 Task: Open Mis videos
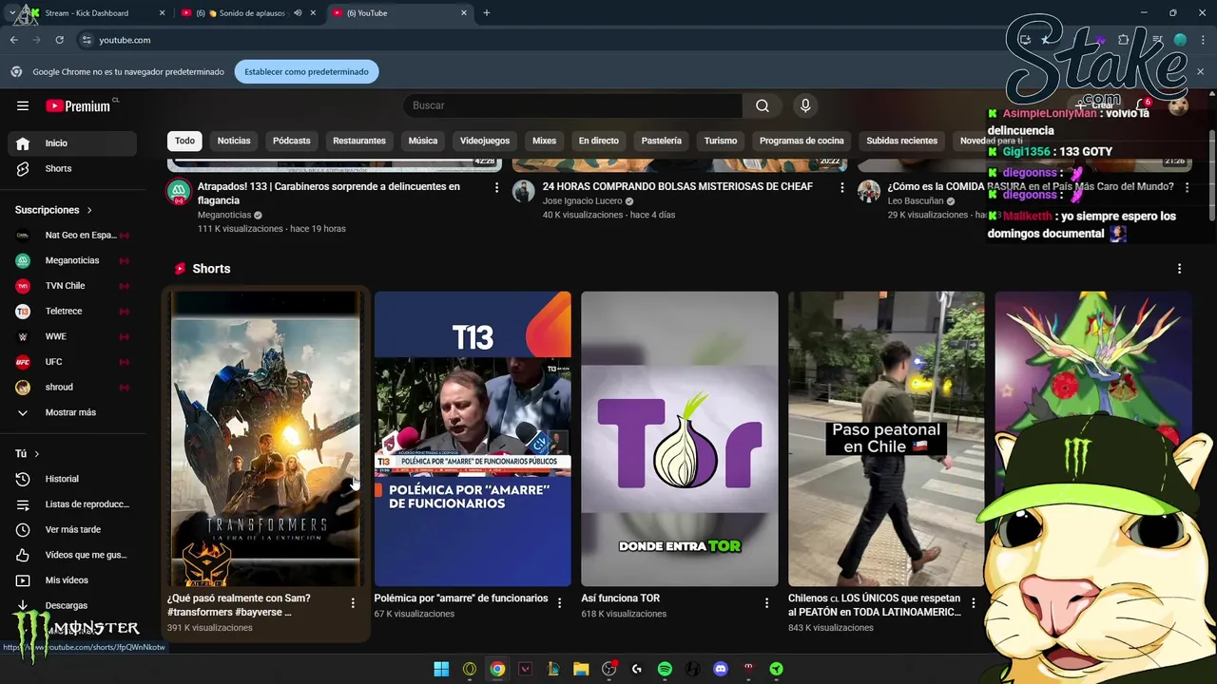coord(72,579)
